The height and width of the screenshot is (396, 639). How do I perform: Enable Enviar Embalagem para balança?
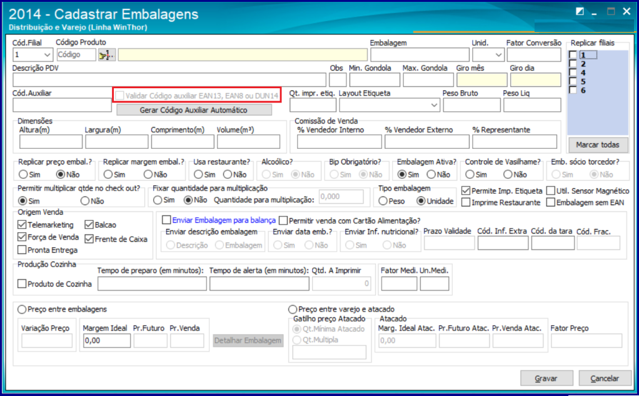pyautogui.click(x=166, y=220)
